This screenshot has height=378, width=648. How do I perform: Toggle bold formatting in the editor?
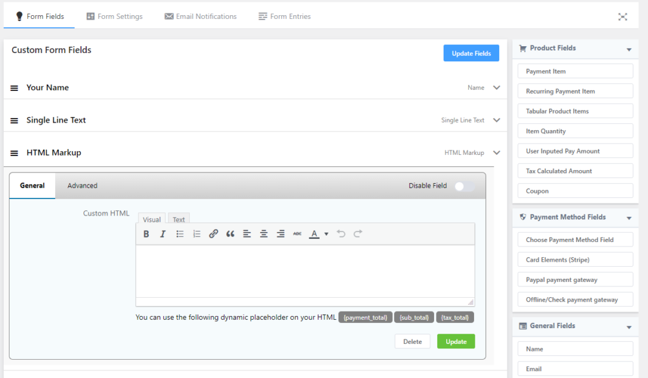point(146,234)
